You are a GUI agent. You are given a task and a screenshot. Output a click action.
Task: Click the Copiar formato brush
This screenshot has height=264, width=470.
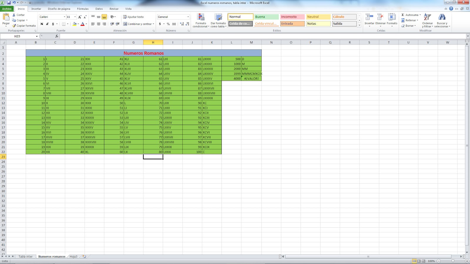pyautogui.click(x=14, y=26)
